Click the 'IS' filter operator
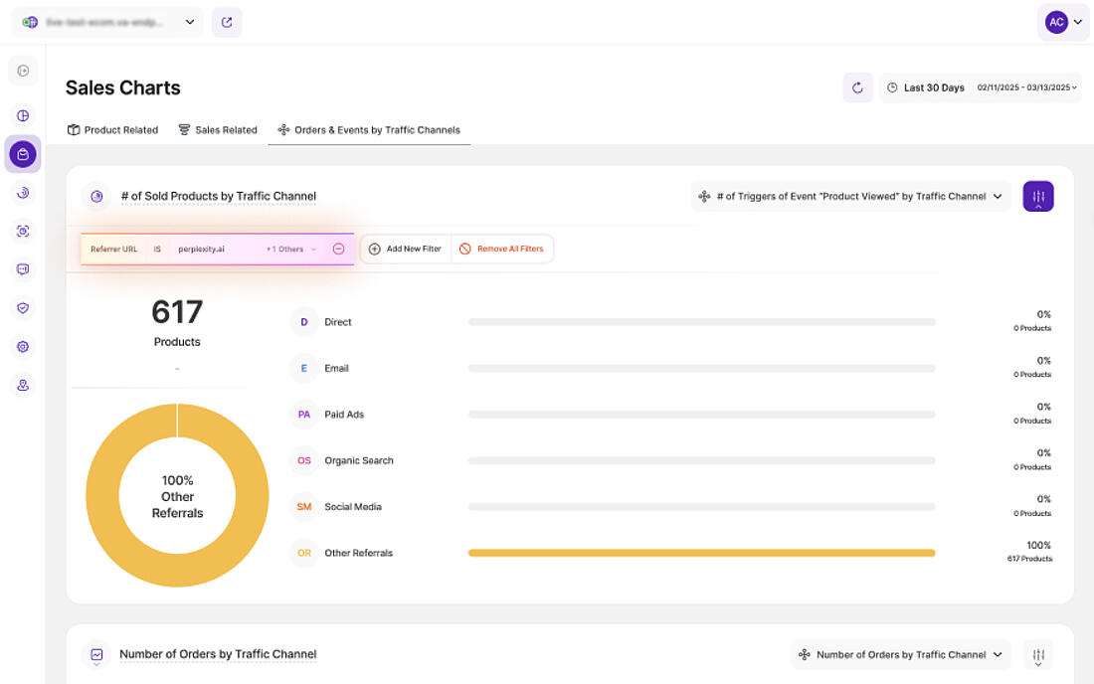1094x684 pixels. pyautogui.click(x=157, y=249)
